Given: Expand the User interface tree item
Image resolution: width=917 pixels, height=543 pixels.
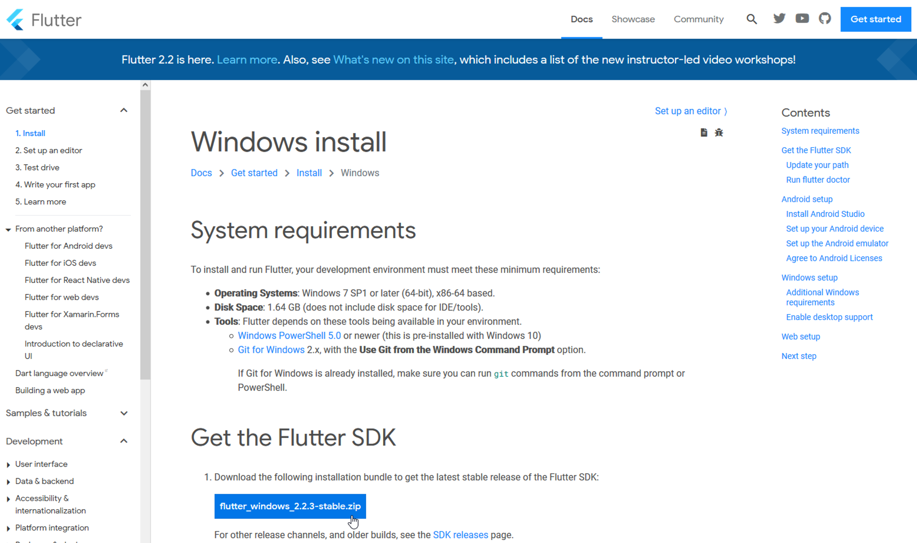Looking at the screenshot, I should click(x=8, y=464).
